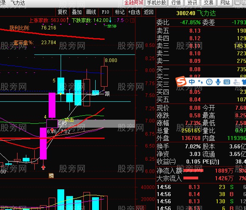
Task: Click the 净资 value 3.03
Action: point(195,154)
